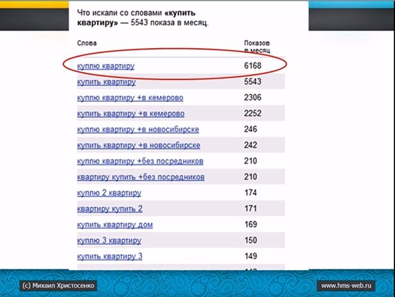Open the "купить квартиру дом" link

point(115,225)
